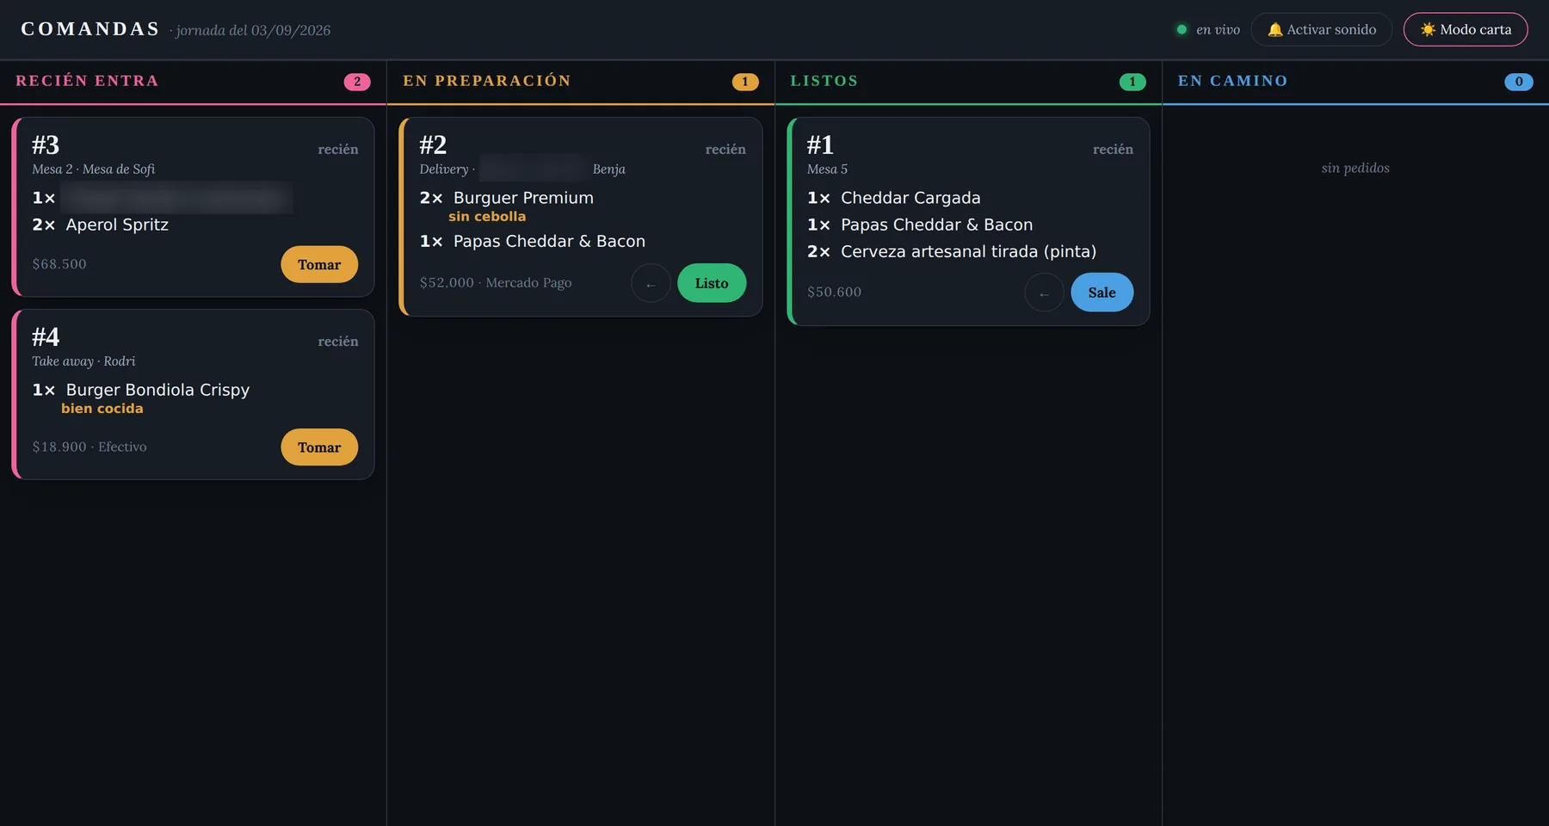The image size is (1549, 826).
Task: Open order card #1 title
Action: [x=820, y=145]
